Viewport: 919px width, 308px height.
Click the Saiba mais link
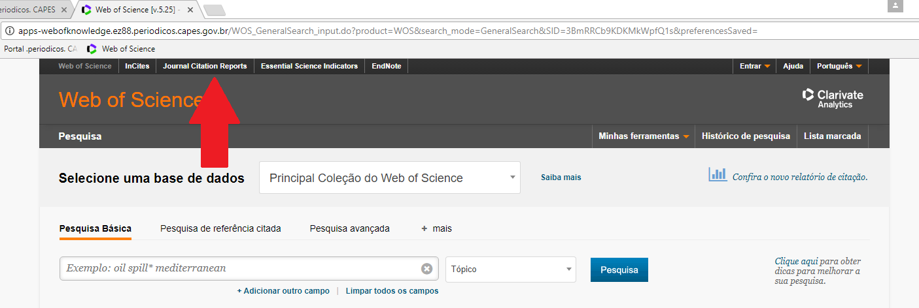561,177
